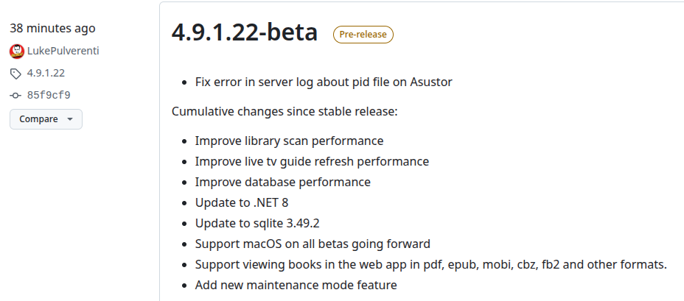The image size is (684, 301).
Task: Open the 4.9.1.22-beta release title
Action: point(245,33)
